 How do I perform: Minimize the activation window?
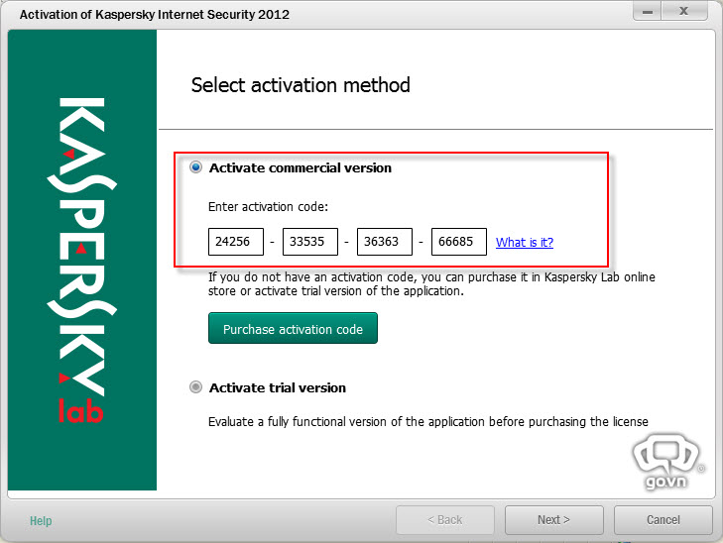click(648, 11)
